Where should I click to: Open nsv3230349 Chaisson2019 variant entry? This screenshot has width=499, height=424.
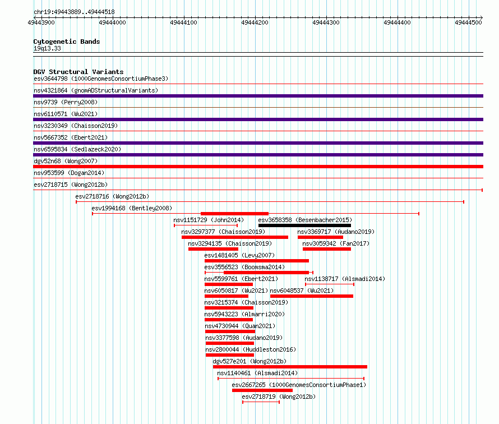(x=76, y=126)
